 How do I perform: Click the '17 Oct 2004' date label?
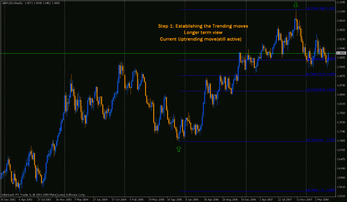119,199
